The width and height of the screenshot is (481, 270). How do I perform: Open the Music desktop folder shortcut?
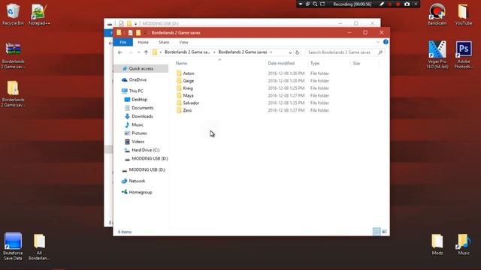coord(464,244)
